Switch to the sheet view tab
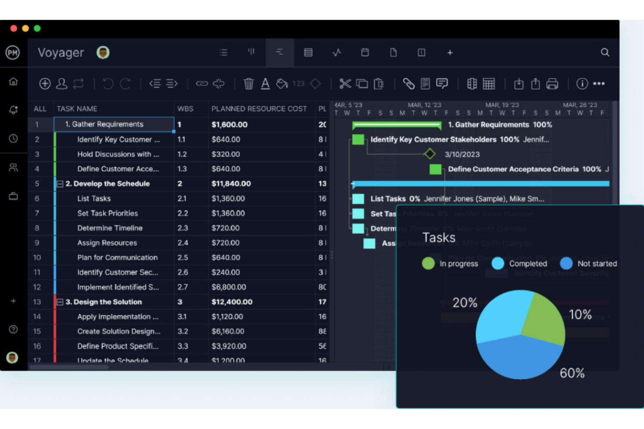 (x=308, y=52)
